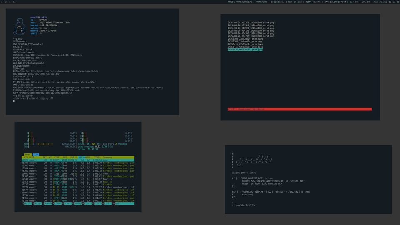Screen dimensions: 400x225
Task: Sort by Command column header in htop
Action: pos(107,157)
